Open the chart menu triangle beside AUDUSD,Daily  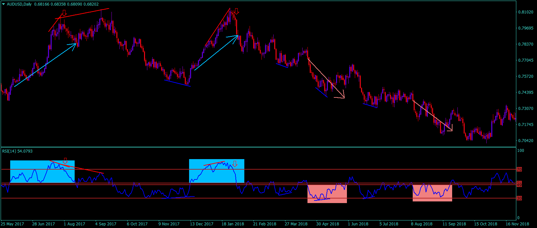coord(3,4)
